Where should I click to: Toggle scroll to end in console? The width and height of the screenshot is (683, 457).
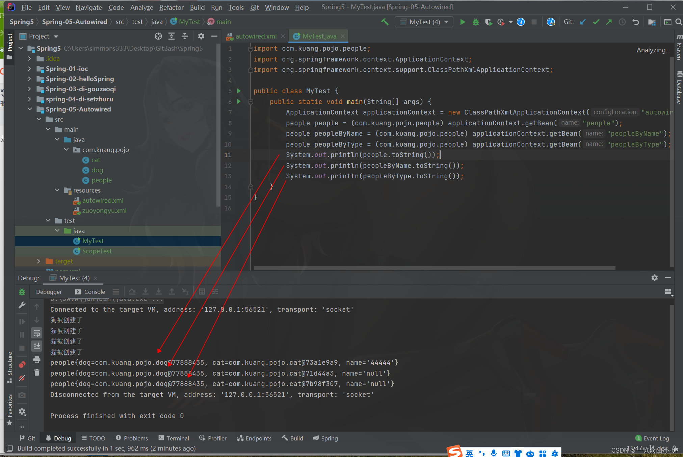click(x=37, y=346)
